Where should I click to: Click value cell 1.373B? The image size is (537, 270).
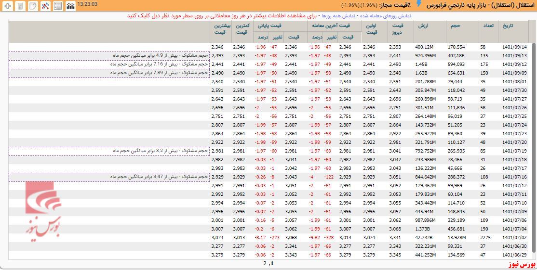422,229
